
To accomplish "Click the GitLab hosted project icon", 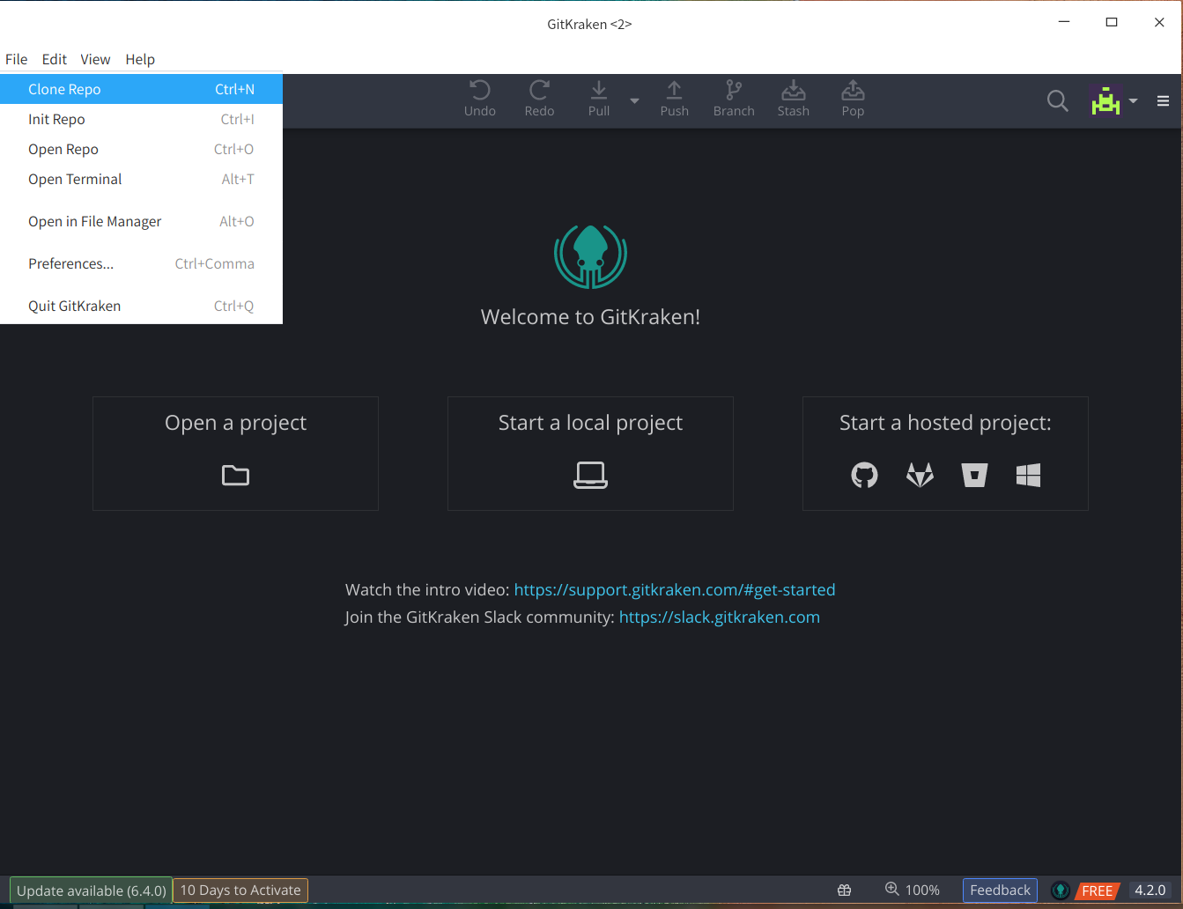I will click(920, 476).
